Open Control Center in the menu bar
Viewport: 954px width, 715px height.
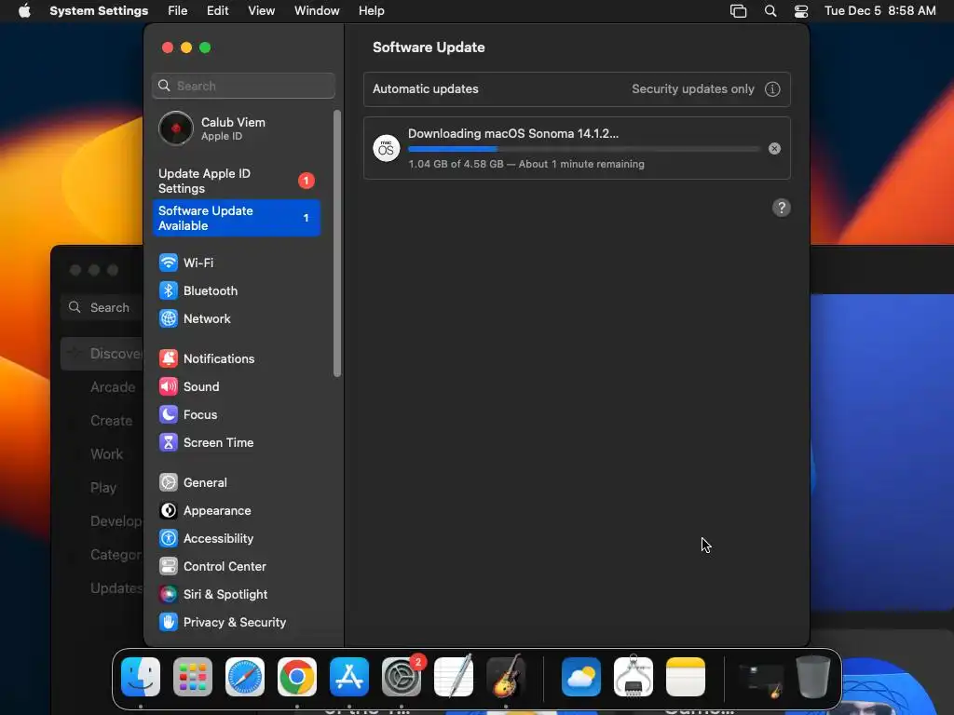[801, 11]
